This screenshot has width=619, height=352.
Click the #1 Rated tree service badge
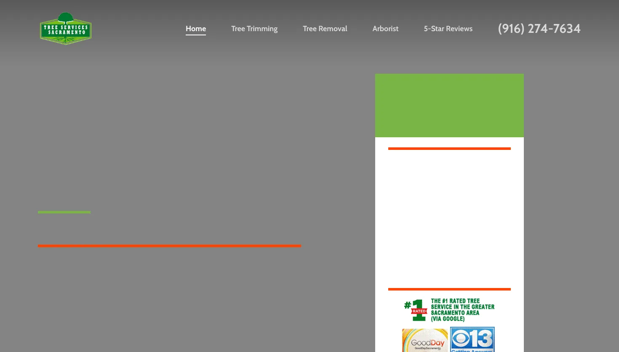pyautogui.click(x=449, y=310)
